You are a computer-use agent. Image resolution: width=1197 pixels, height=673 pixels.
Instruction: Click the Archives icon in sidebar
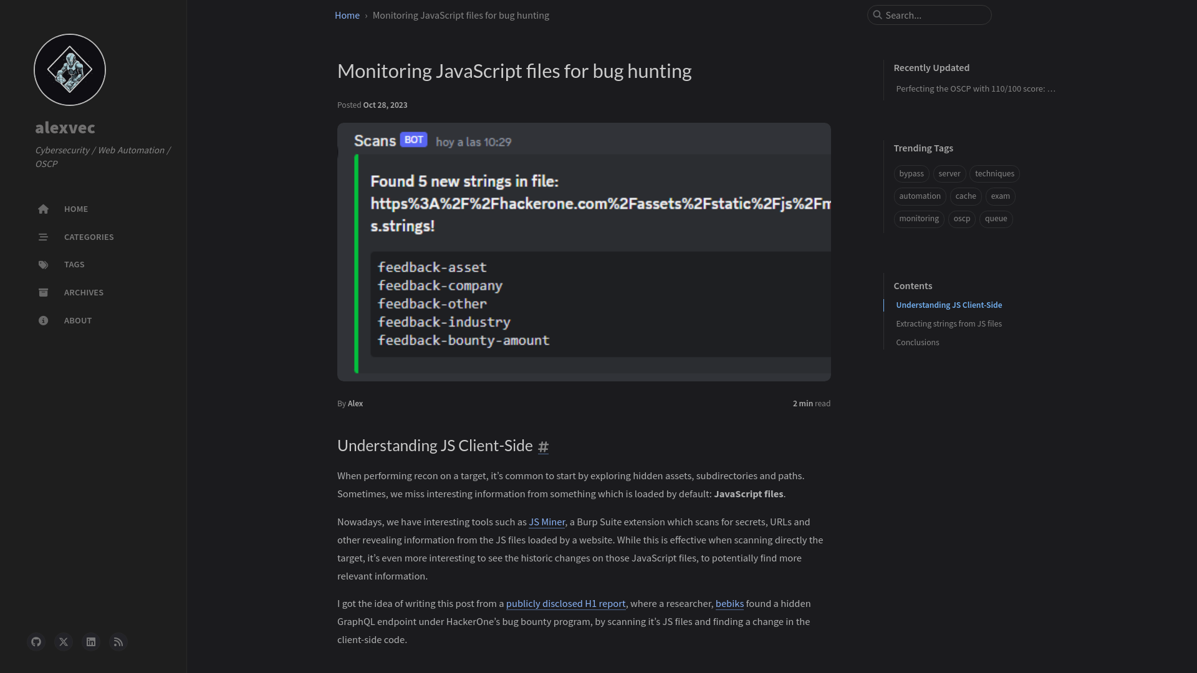coord(43,292)
